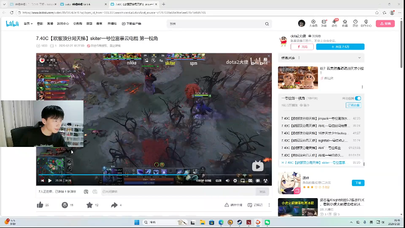Like the video with thumbs-up

point(40,205)
